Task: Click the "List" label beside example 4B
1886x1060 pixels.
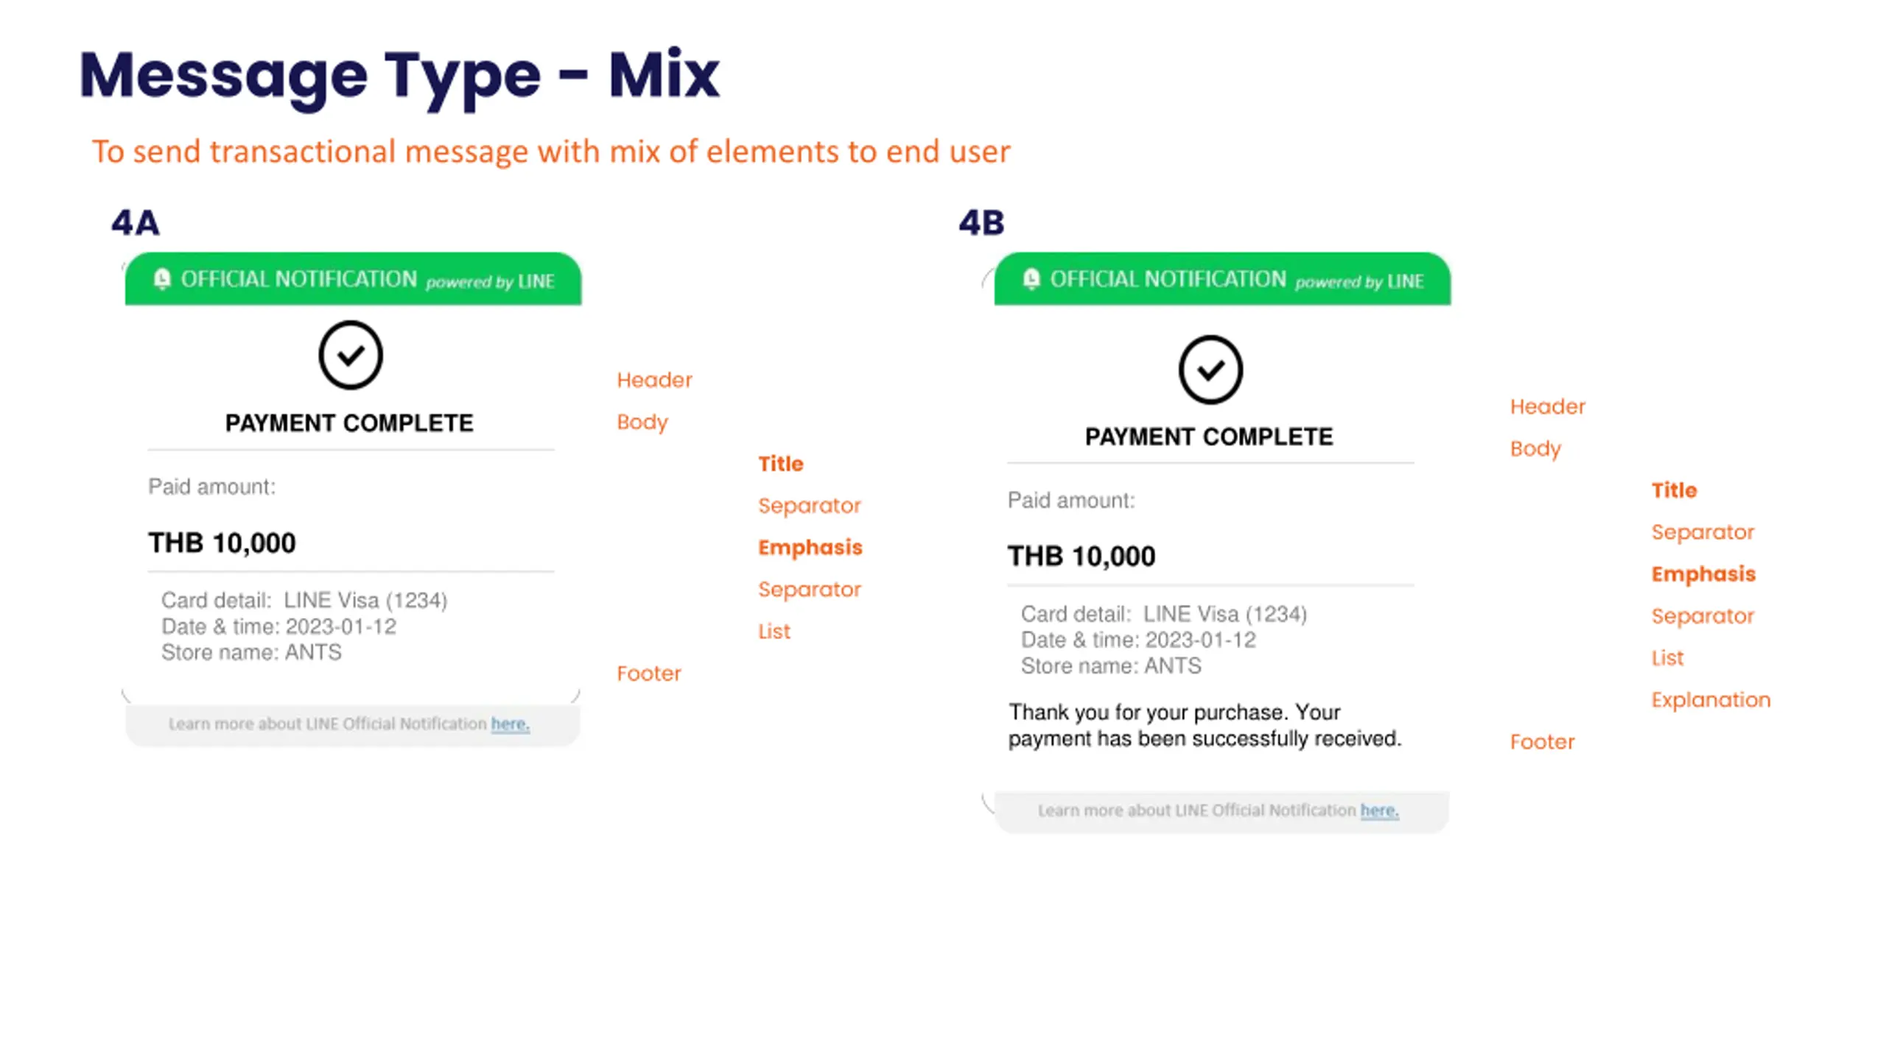Action: pyautogui.click(x=1667, y=657)
